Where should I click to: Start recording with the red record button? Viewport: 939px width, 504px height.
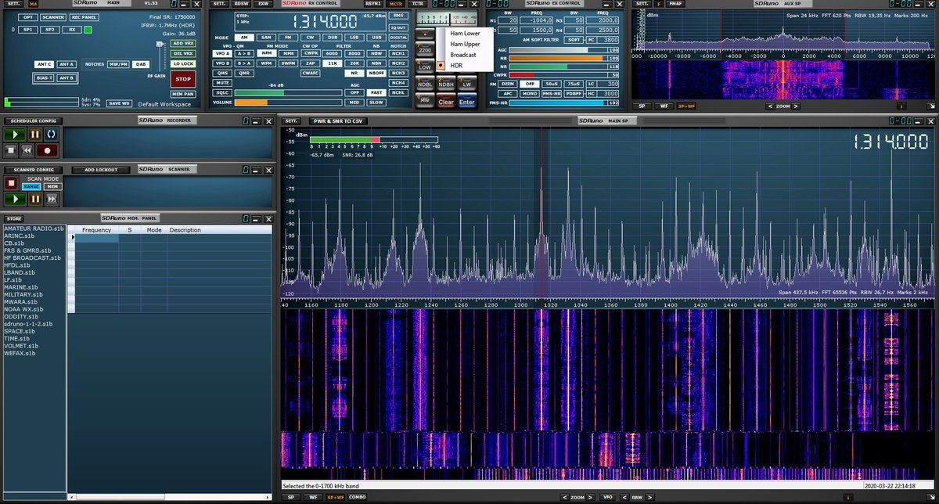(x=49, y=149)
